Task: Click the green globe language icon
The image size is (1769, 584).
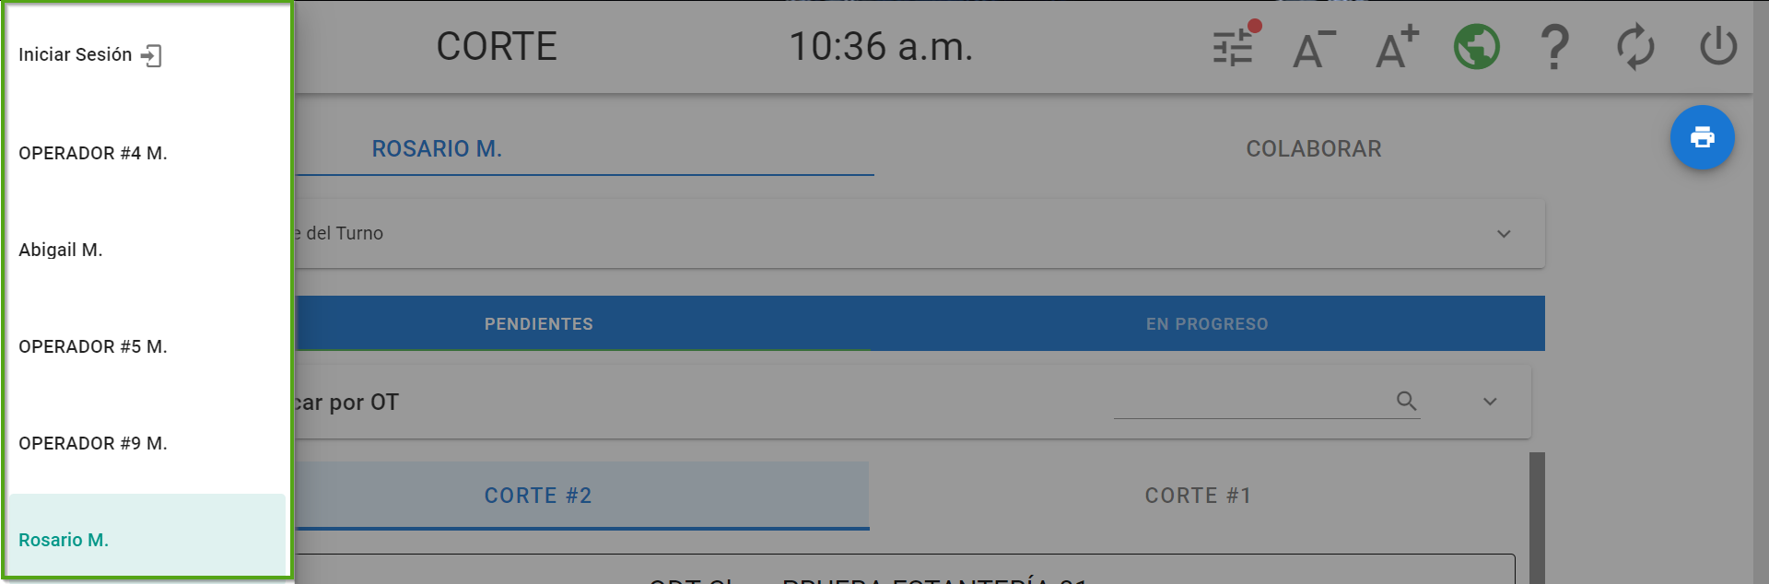Action: coord(1476,47)
